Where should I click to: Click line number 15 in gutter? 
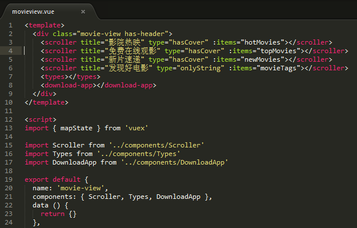click(9, 145)
